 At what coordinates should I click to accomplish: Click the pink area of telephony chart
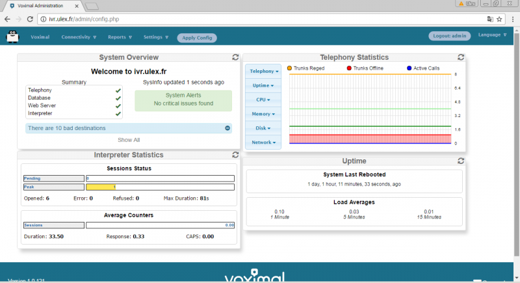370,139
